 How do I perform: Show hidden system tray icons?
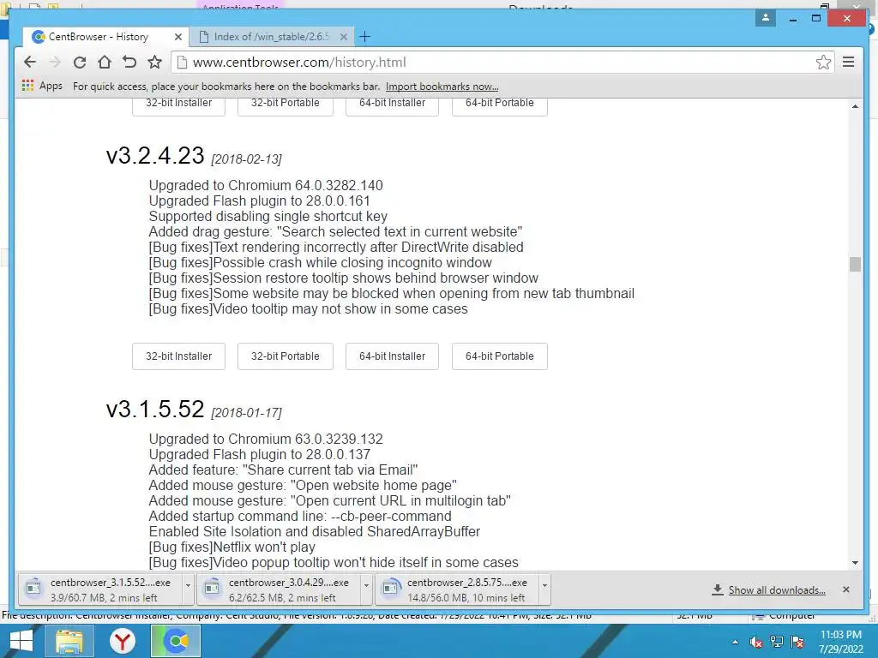point(735,642)
